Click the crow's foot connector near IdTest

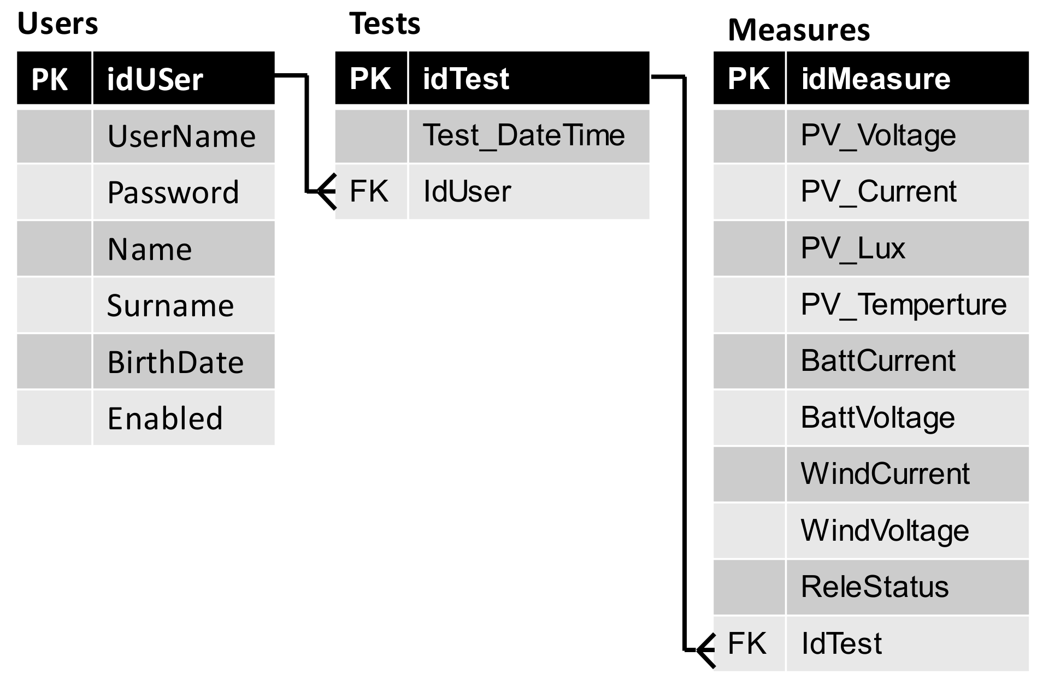705,650
